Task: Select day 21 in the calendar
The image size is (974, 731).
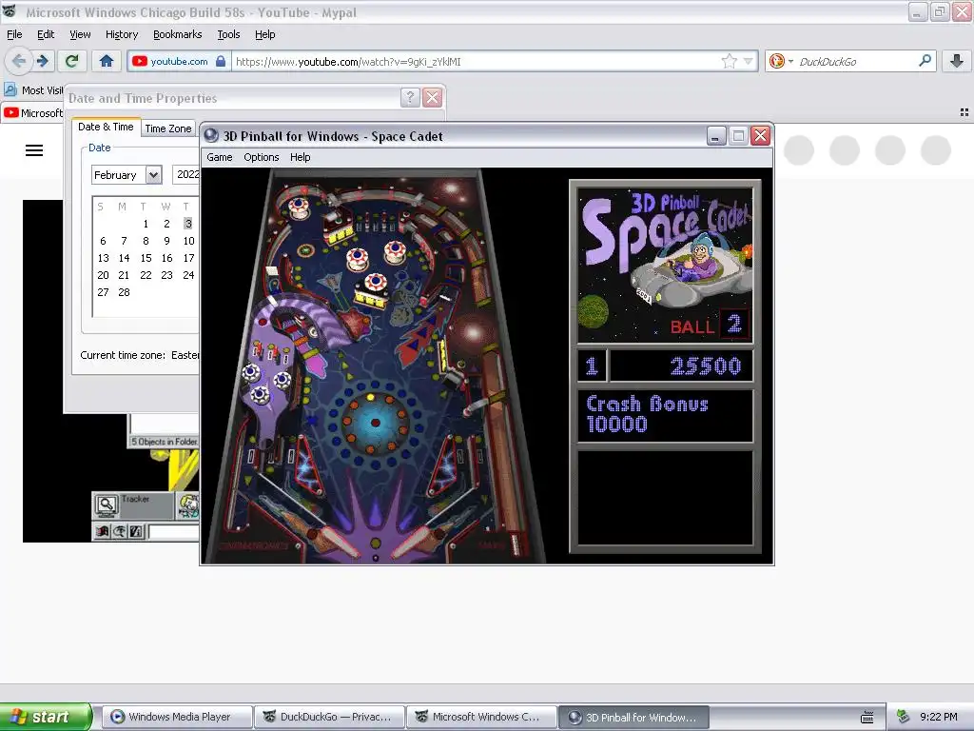Action: 125,275
